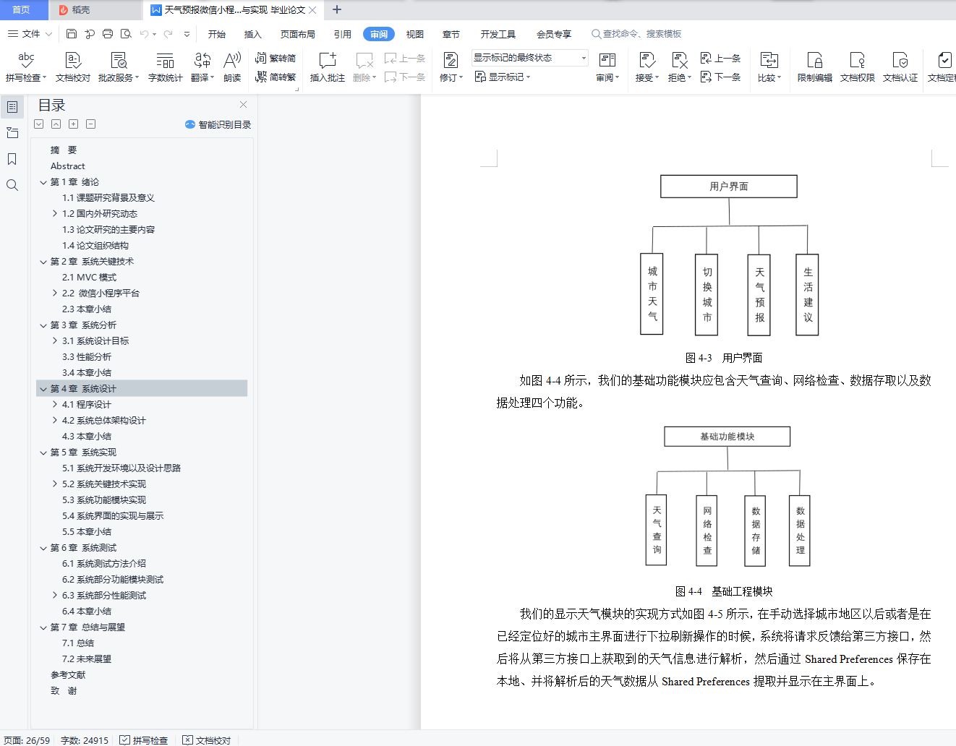Open the 文档定稿 finalize tool

point(942,67)
